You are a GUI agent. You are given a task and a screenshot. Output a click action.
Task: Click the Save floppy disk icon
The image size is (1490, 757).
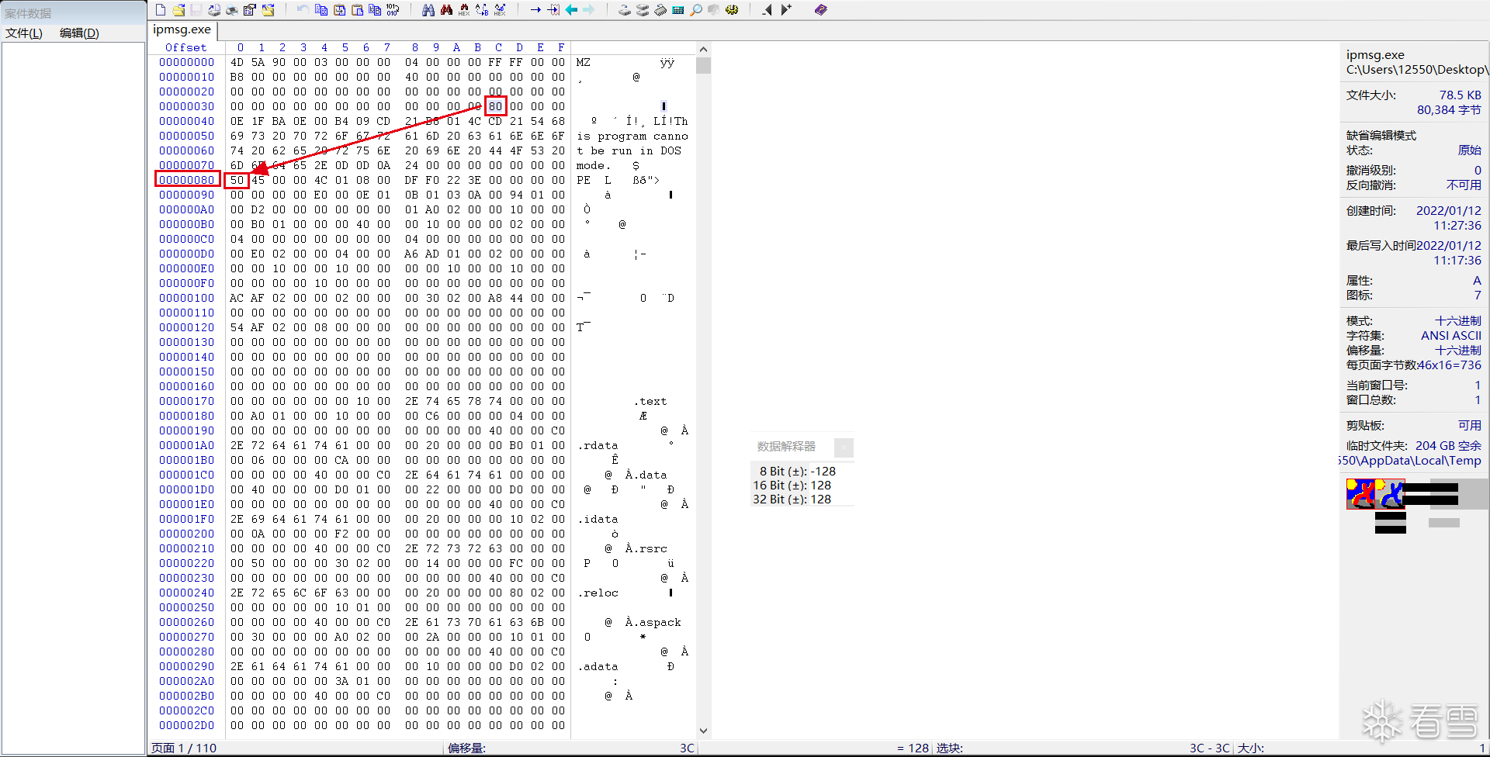point(196,10)
